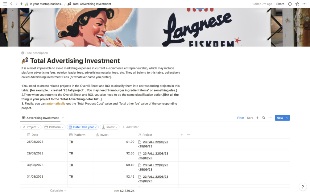Change the page emoji icon

[x=25, y=60]
